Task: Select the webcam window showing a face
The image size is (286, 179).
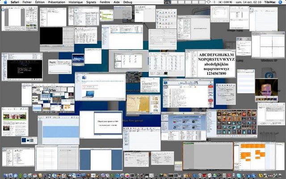Action: tap(266, 90)
